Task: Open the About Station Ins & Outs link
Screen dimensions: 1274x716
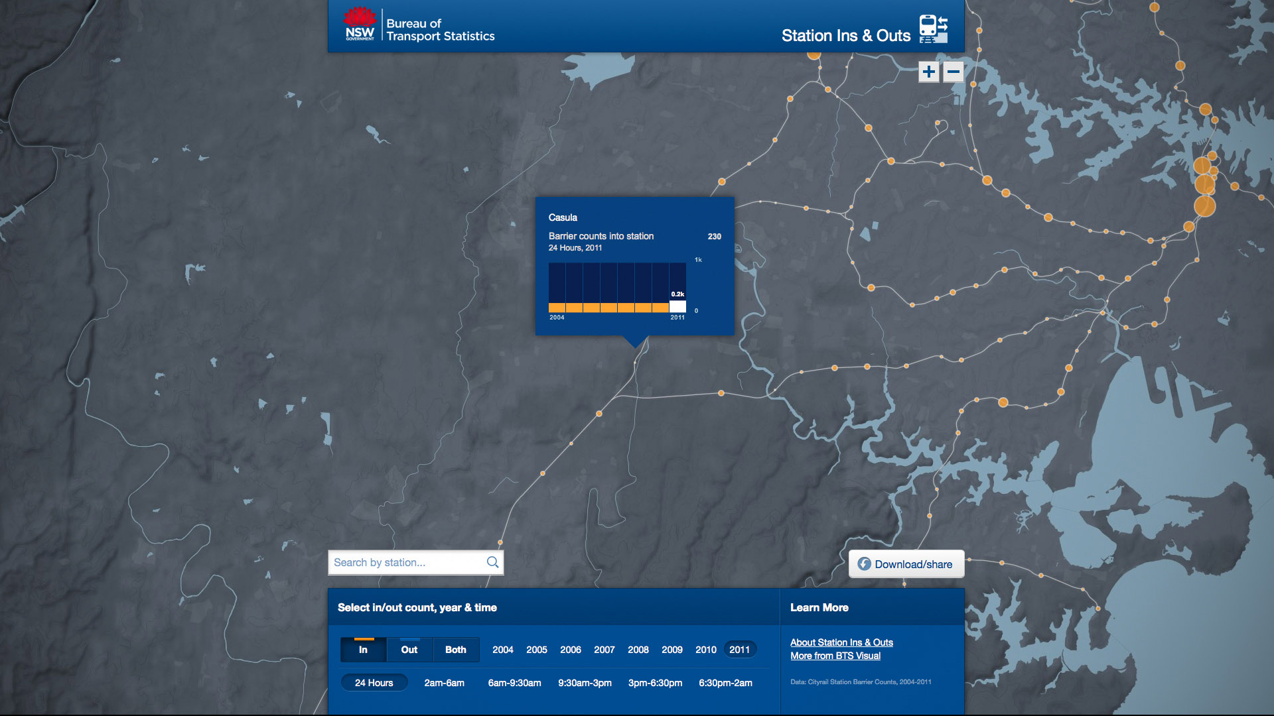Action: [x=841, y=642]
